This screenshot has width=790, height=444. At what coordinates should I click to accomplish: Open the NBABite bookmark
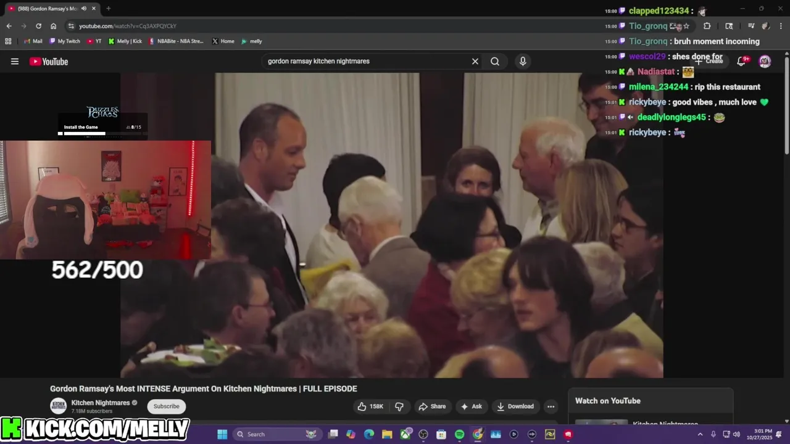tap(176, 41)
